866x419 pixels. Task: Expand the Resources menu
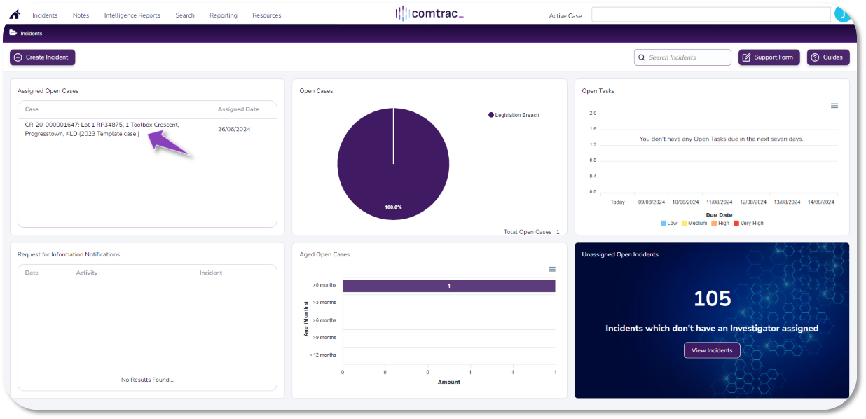point(266,15)
